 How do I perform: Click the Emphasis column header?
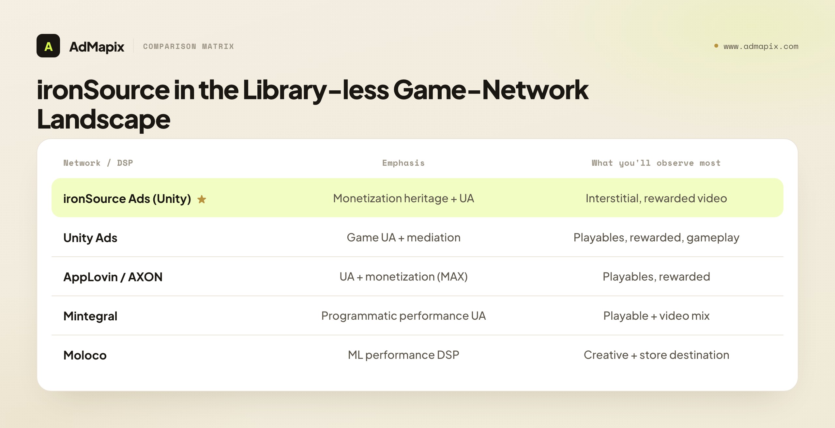(403, 163)
